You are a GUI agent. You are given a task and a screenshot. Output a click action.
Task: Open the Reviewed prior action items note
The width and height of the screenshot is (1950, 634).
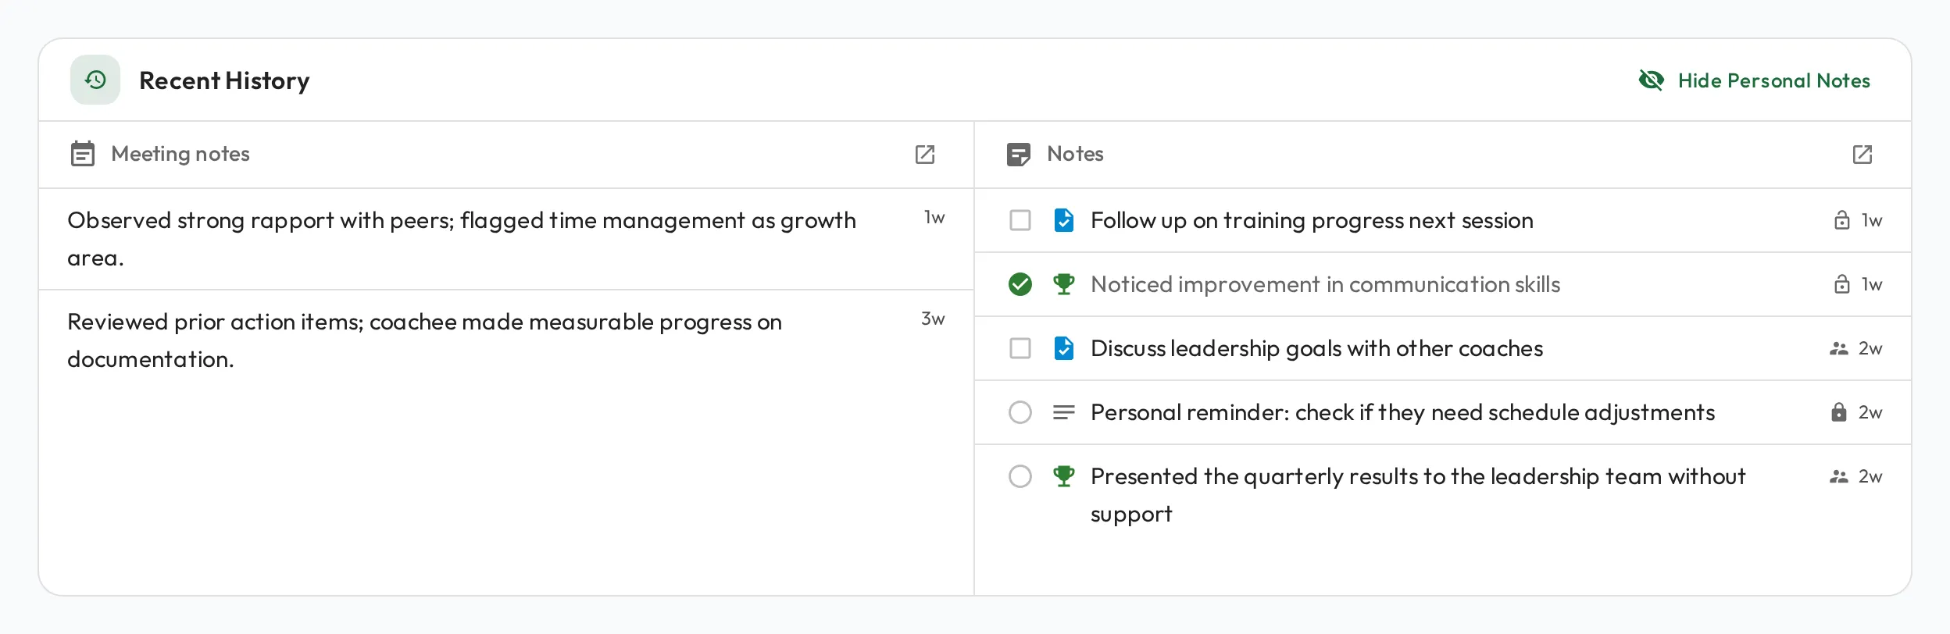[506, 340]
